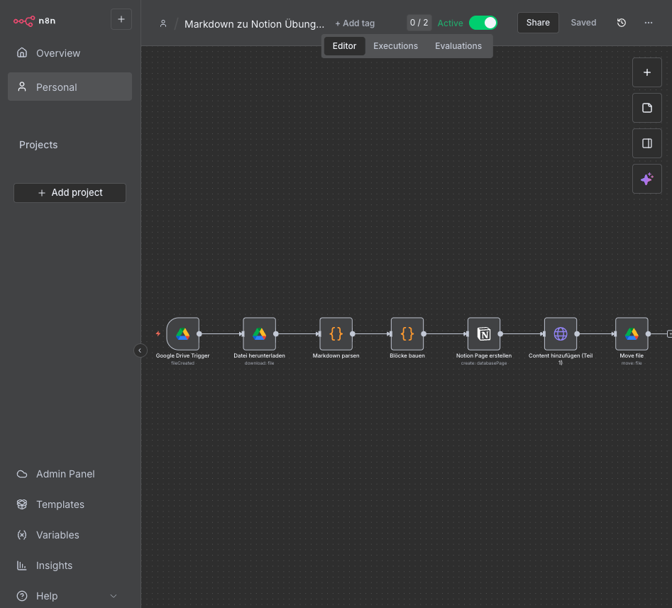Click the output connector of Google Drive Trigger
Screen dimensions: 672x608
pos(199,333)
